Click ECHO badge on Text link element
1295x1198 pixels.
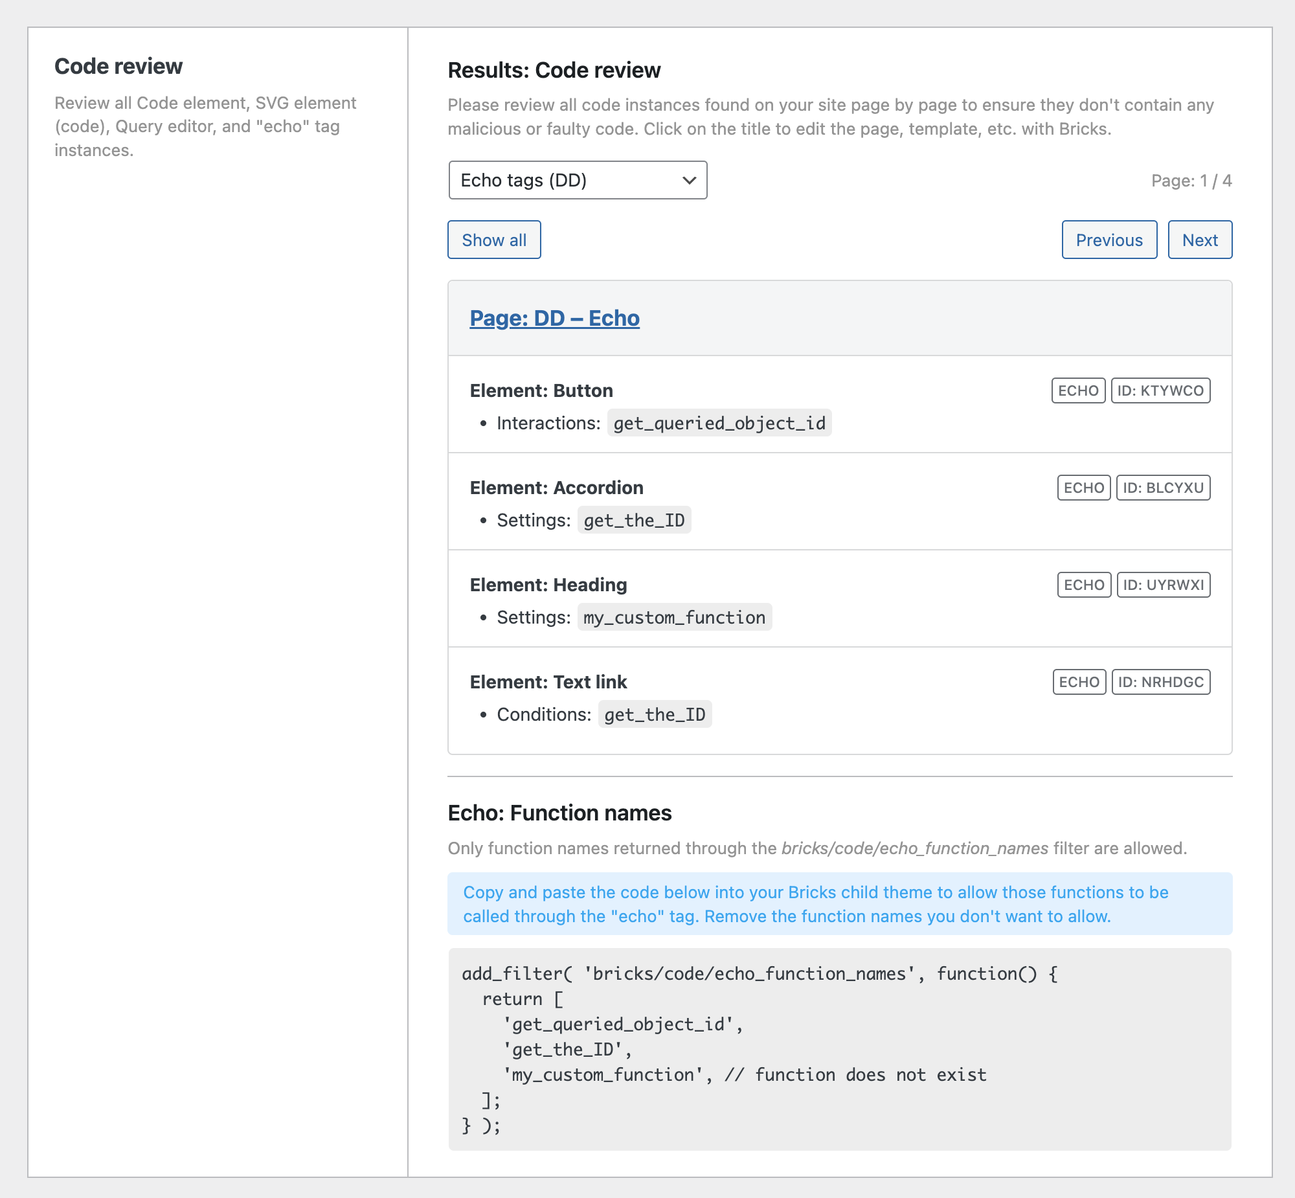[1079, 682]
